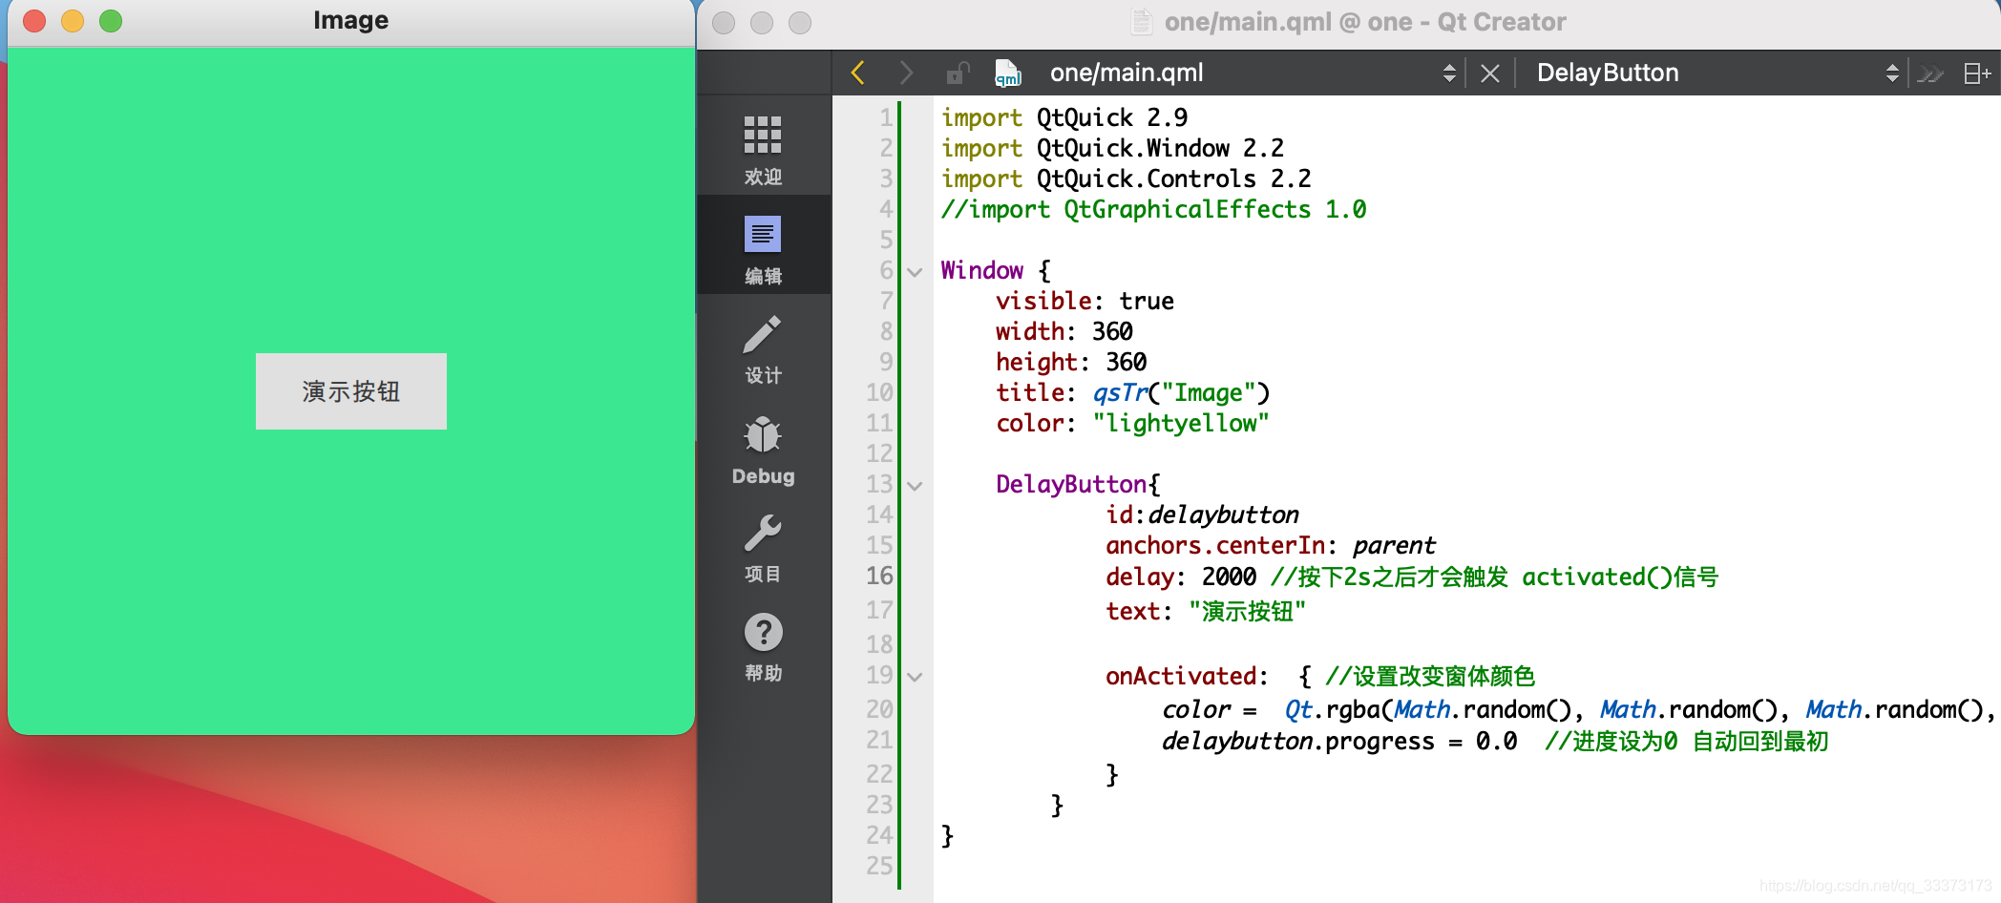Click 'import QtQuick.Controls 2.2' line
Image resolution: width=2001 pixels, height=903 pixels.
pyautogui.click(x=1126, y=178)
